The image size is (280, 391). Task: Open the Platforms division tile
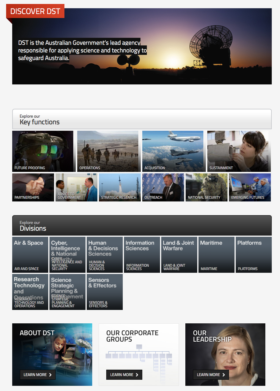[x=254, y=255]
